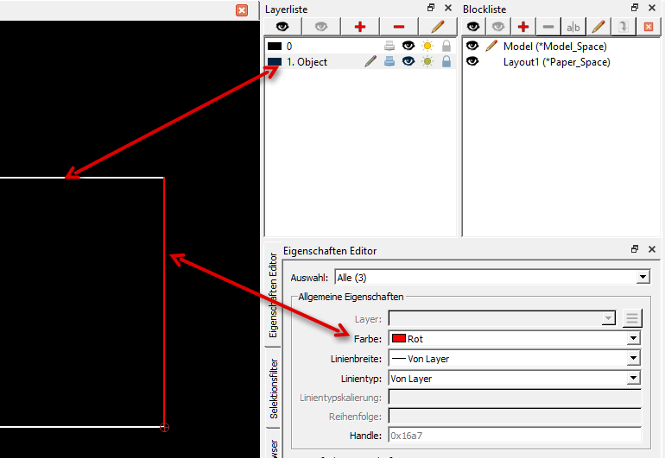The image size is (665, 458).
Task: Add a new block with plus icon
Action: click(x=523, y=27)
